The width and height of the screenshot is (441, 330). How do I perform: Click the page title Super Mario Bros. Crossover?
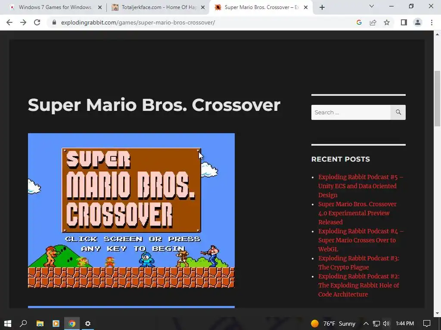coord(154,105)
